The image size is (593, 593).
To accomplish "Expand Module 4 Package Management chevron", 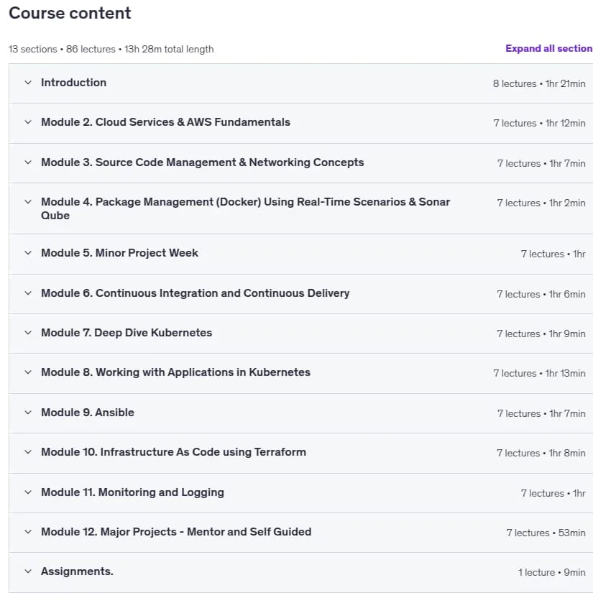I will [28, 202].
